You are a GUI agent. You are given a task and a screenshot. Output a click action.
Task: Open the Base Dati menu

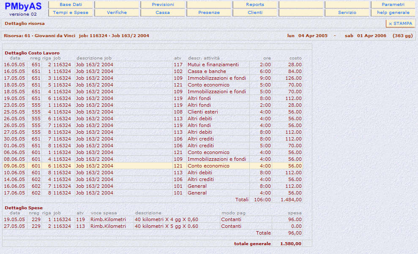coord(71,5)
